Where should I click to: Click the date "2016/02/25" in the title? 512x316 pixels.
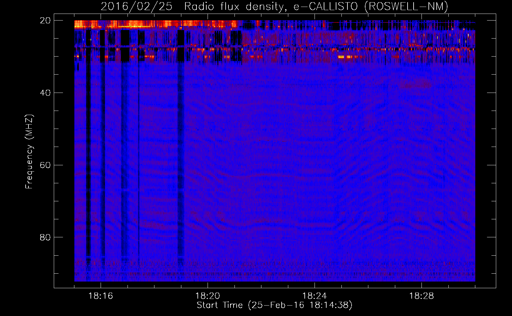pos(137,6)
